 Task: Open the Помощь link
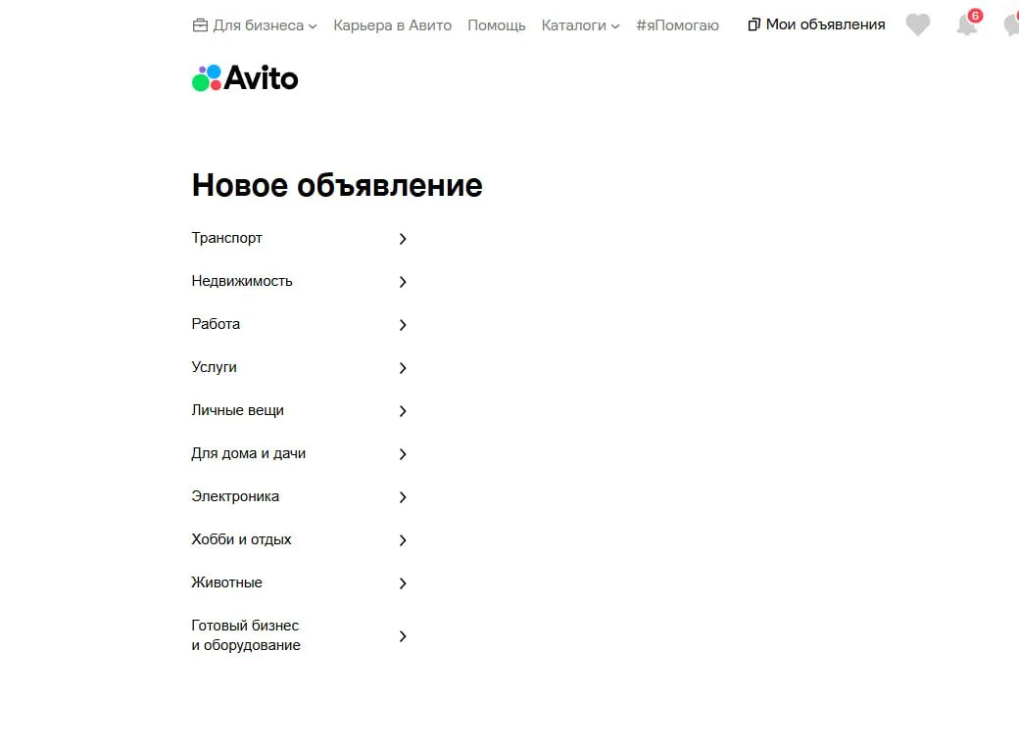497,25
